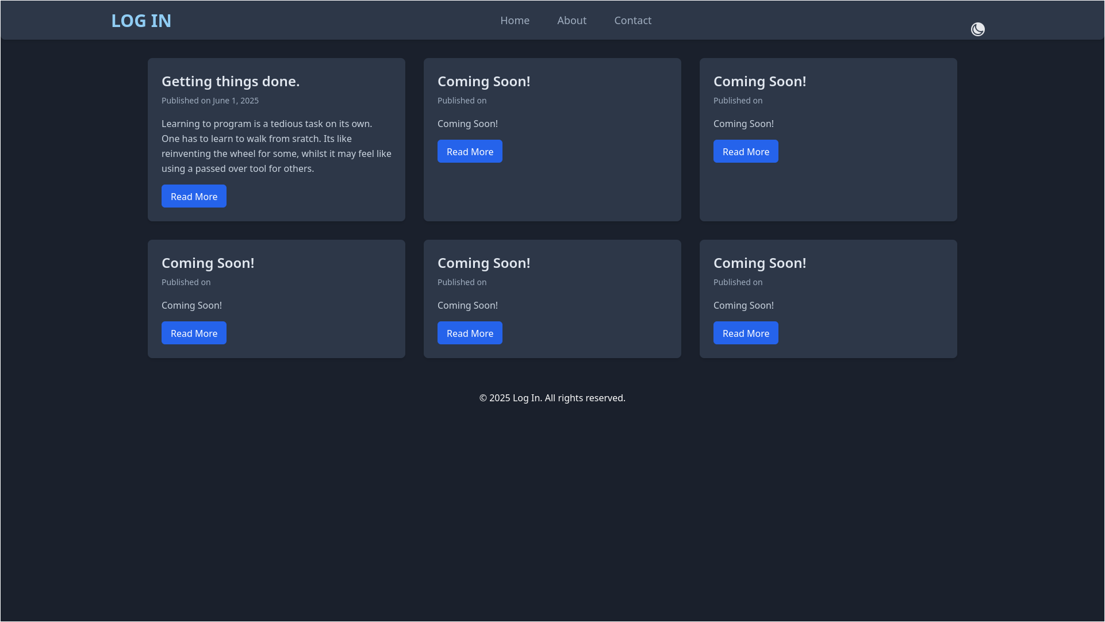The width and height of the screenshot is (1105, 622).
Task: Click the bottom right Coming Soon title
Action: [x=759, y=263]
